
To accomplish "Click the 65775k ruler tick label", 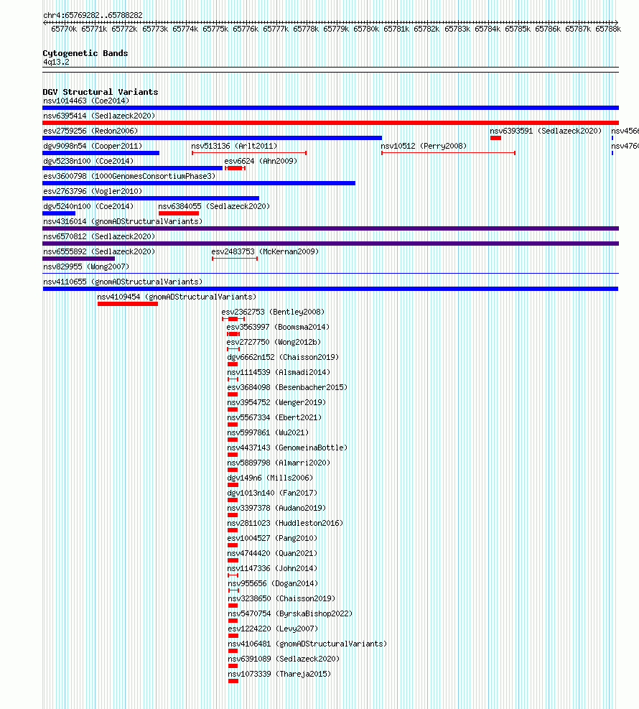I will [x=215, y=29].
